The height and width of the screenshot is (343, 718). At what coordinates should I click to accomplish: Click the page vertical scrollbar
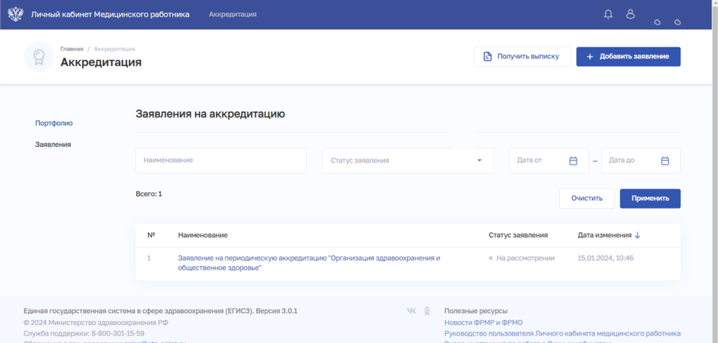(715, 171)
